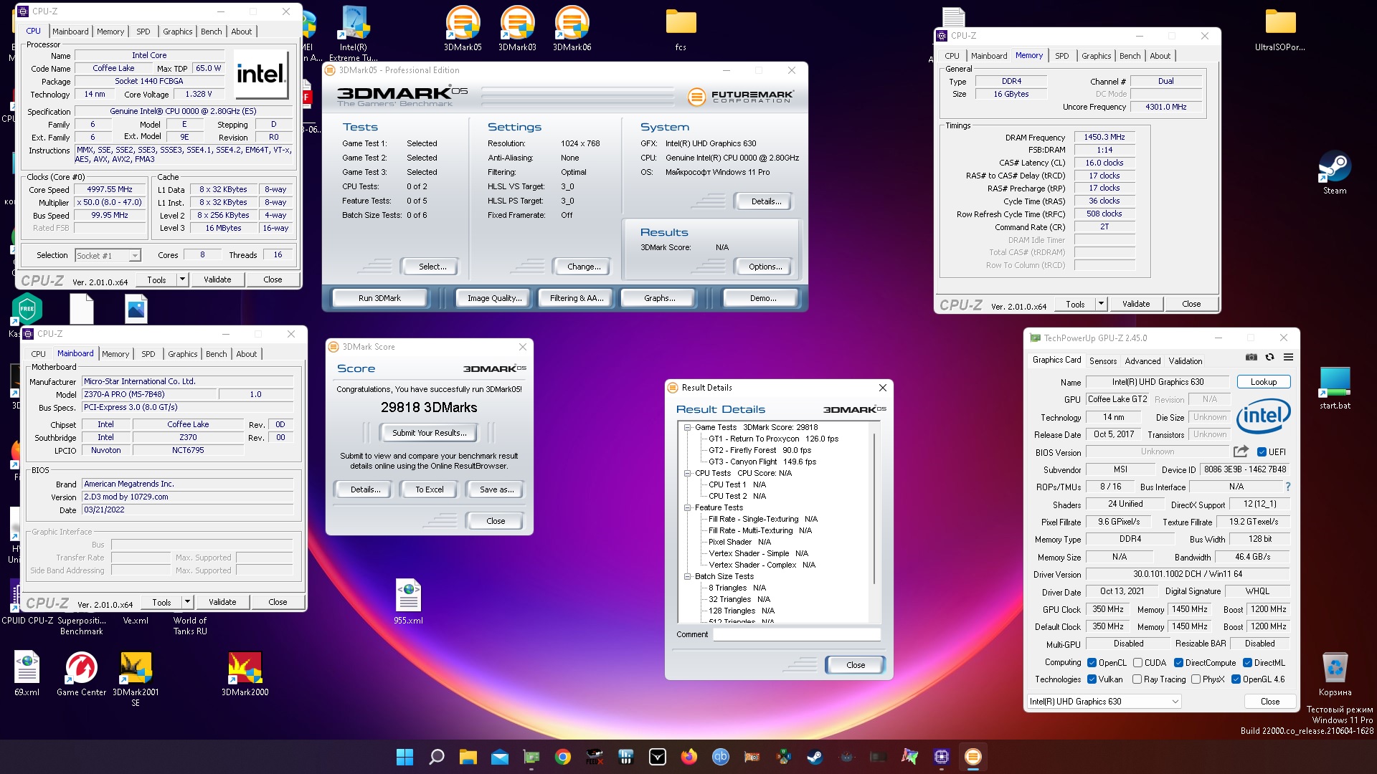Viewport: 1377px width, 774px height.
Task: Open the 3DMark2001 SE desktop shortcut
Action: [x=136, y=678]
